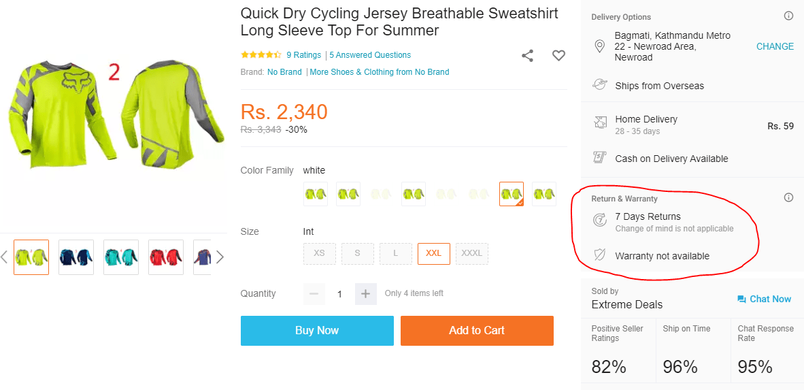
Task: Select size XXL
Action: pos(433,253)
